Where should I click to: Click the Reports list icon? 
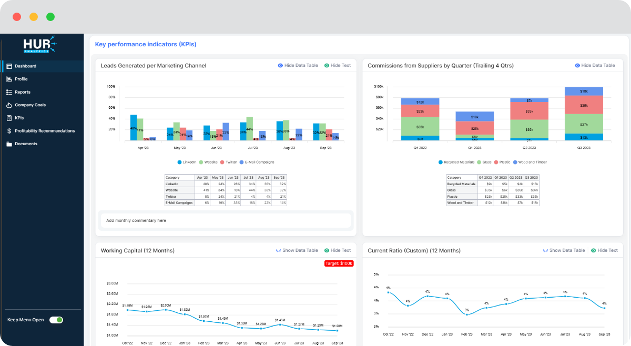click(x=9, y=92)
